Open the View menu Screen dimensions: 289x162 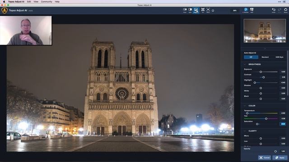(x=36, y=2)
